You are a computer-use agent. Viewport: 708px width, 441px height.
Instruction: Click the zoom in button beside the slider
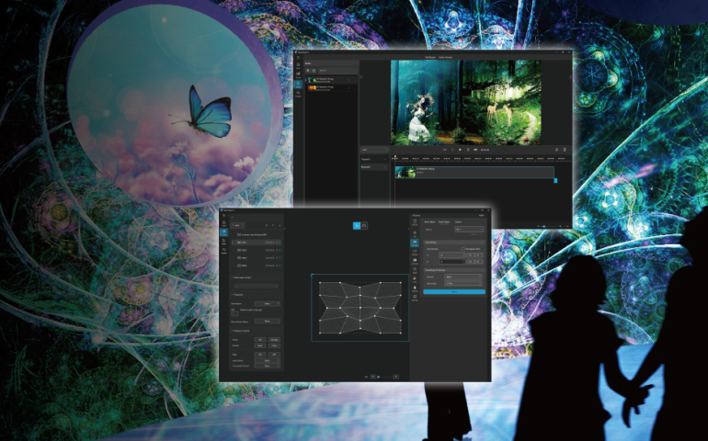(x=396, y=377)
